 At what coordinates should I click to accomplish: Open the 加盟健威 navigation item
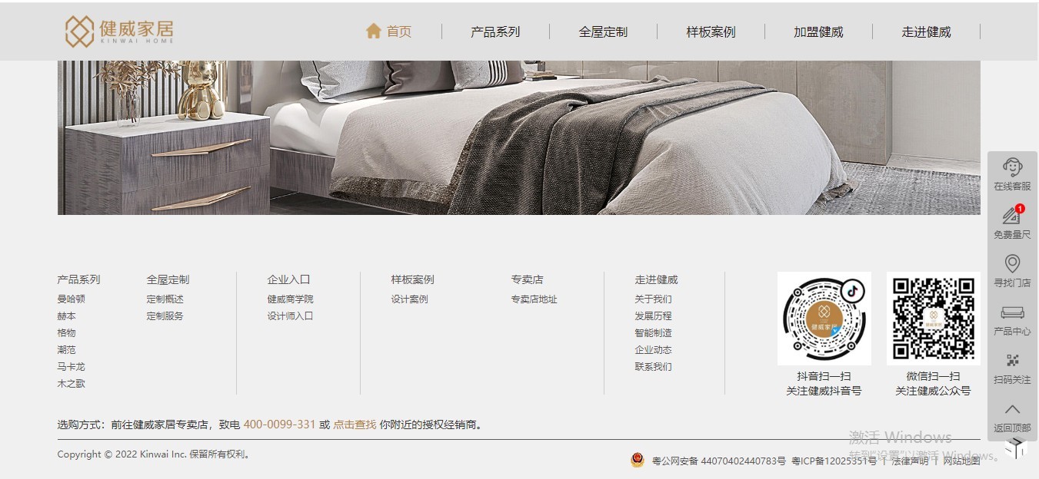tap(818, 31)
